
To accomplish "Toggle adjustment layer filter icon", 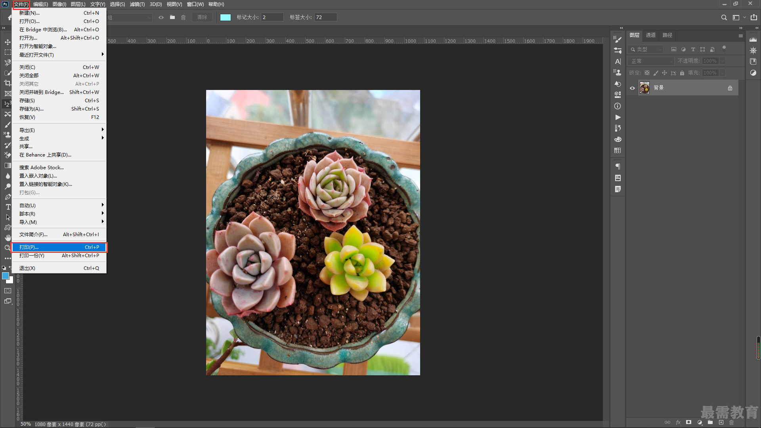I will pos(683,50).
